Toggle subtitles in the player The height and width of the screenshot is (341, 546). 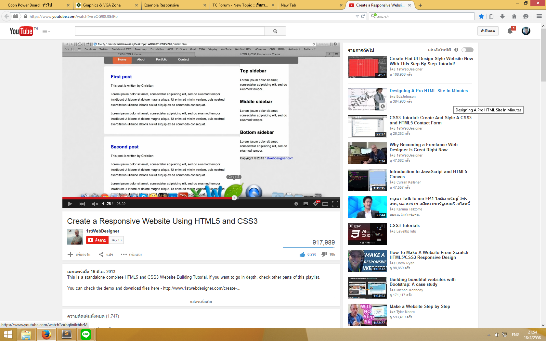[x=306, y=204]
